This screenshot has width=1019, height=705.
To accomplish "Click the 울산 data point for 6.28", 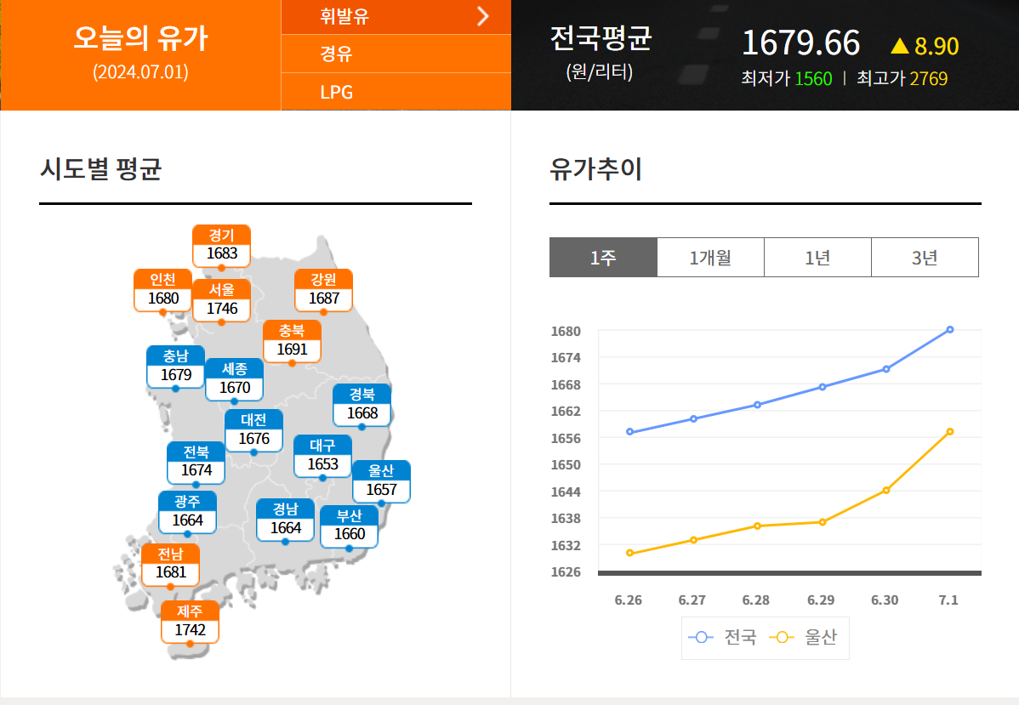I will 758,526.
